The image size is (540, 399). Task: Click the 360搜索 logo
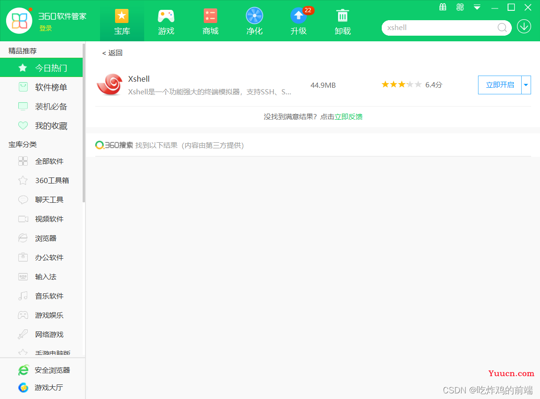click(x=114, y=145)
